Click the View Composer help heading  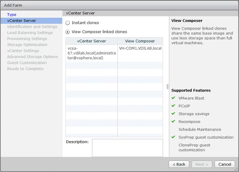pyautogui.click(x=187, y=21)
